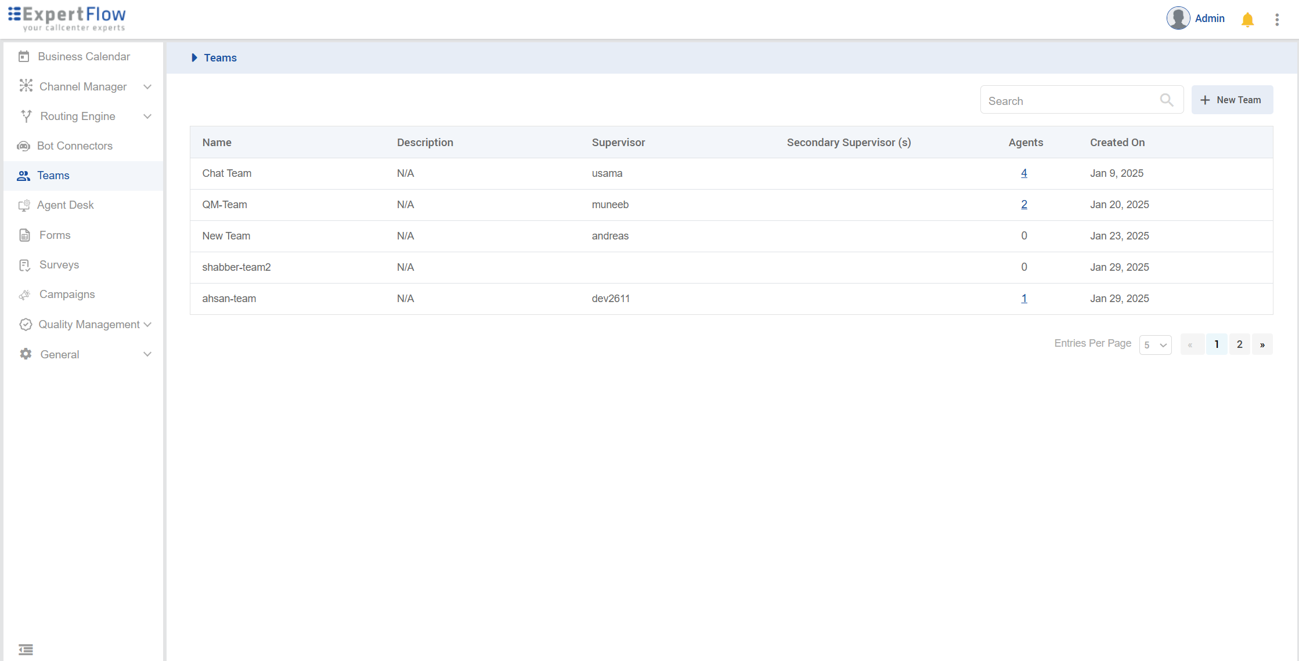The image size is (1299, 661).
Task: Click the ExpertFlow logo
Action: 67,19
